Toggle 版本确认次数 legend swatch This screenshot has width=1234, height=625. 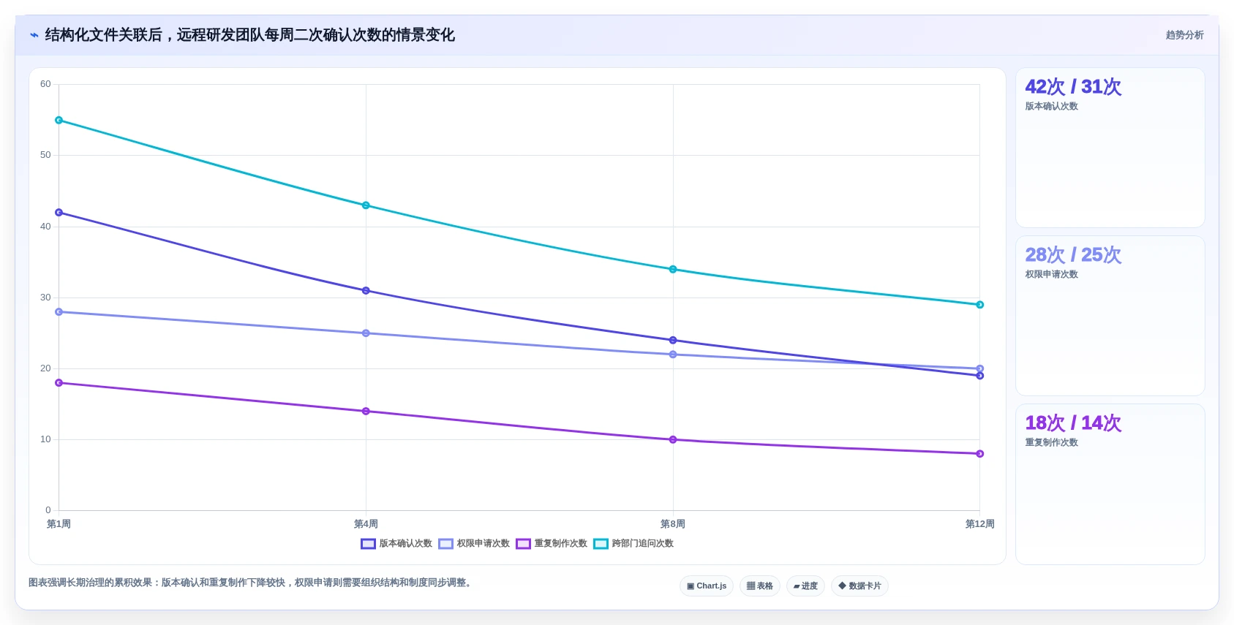click(x=368, y=544)
